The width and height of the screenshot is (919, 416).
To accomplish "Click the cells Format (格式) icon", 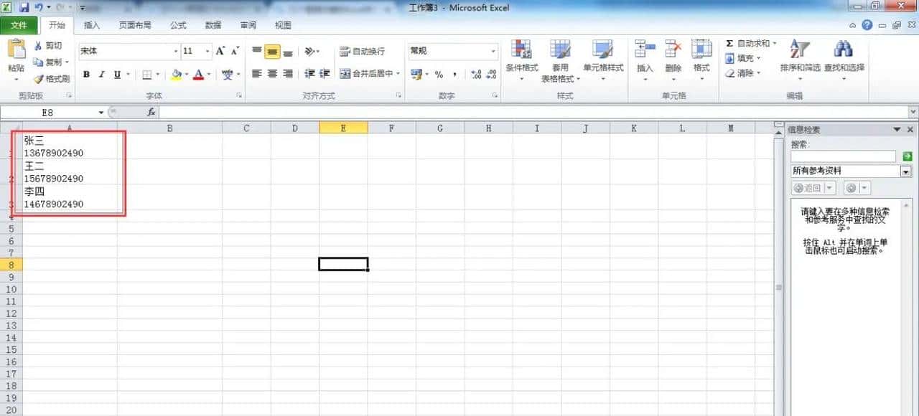I will coord(701,49).
